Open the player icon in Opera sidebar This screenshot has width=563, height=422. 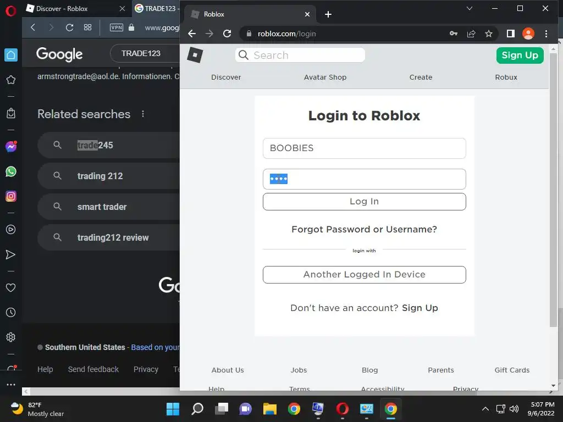11,230
